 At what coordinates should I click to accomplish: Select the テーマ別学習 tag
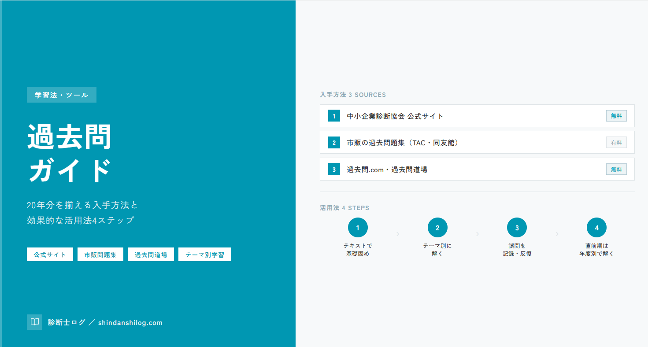(204, 255)
